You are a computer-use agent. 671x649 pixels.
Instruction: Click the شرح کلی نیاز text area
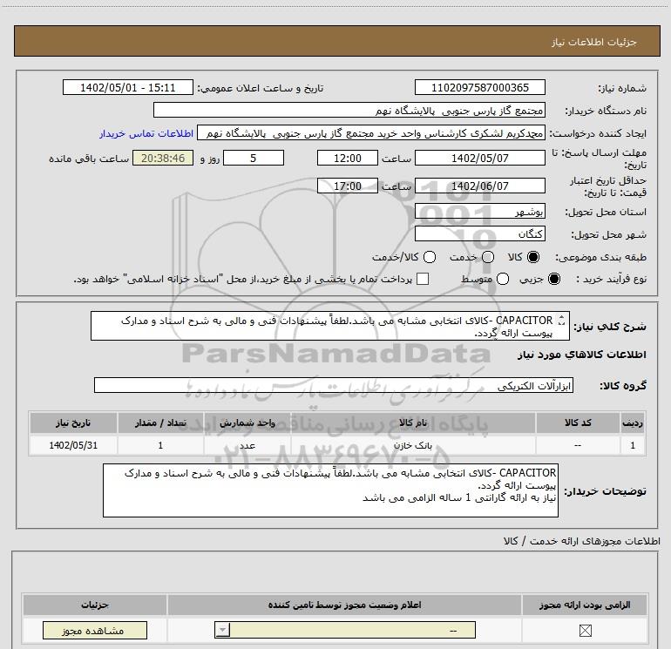click(x=330, y=326)
